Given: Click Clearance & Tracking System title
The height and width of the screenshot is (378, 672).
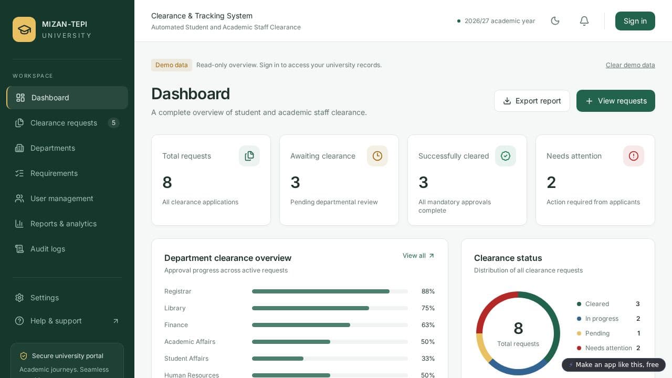Looking at the screenshot, I should (x=202, y=16).
